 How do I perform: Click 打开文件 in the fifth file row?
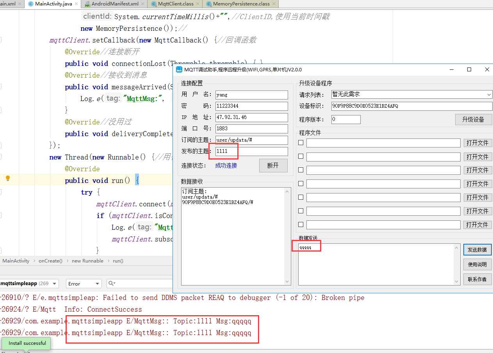(478, 197)
